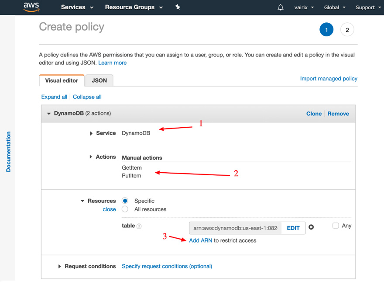
Task: Go to step 2 circle
Action: pos(347,30)
